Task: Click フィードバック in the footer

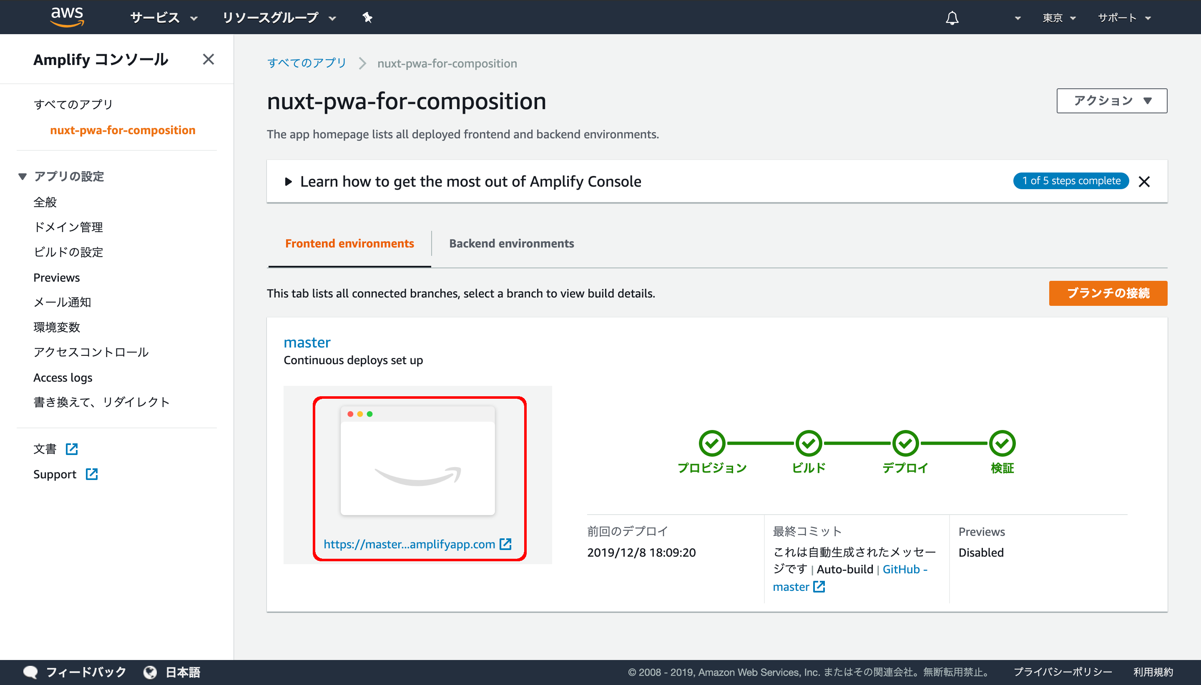Action: click(85, 672)
